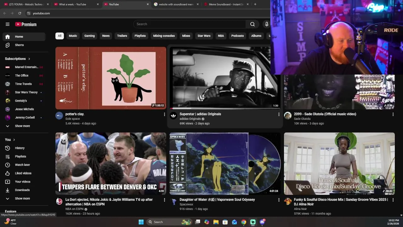Viewport: 403px width, 227px height.
Task: Click the Superstar video progress bar
Action: pos(224,108)
